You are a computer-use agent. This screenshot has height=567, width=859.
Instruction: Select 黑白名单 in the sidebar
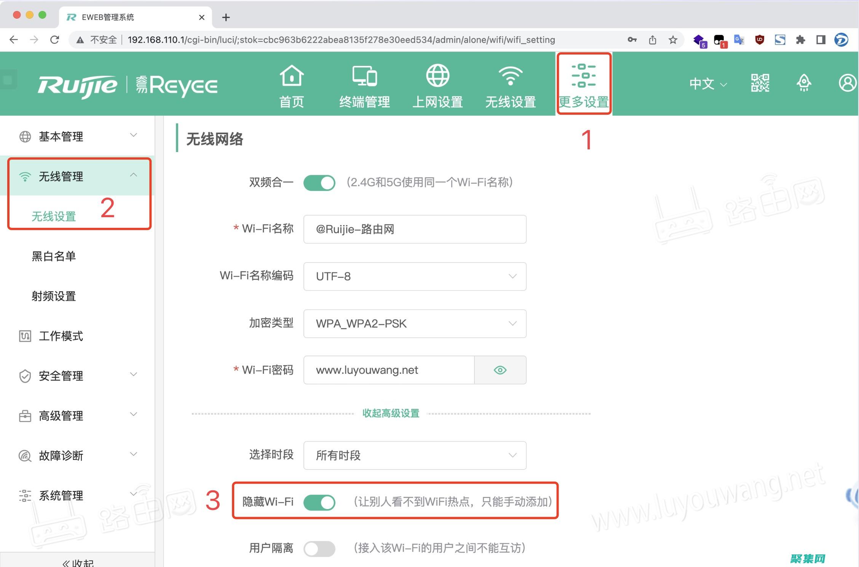click(53, 256)
